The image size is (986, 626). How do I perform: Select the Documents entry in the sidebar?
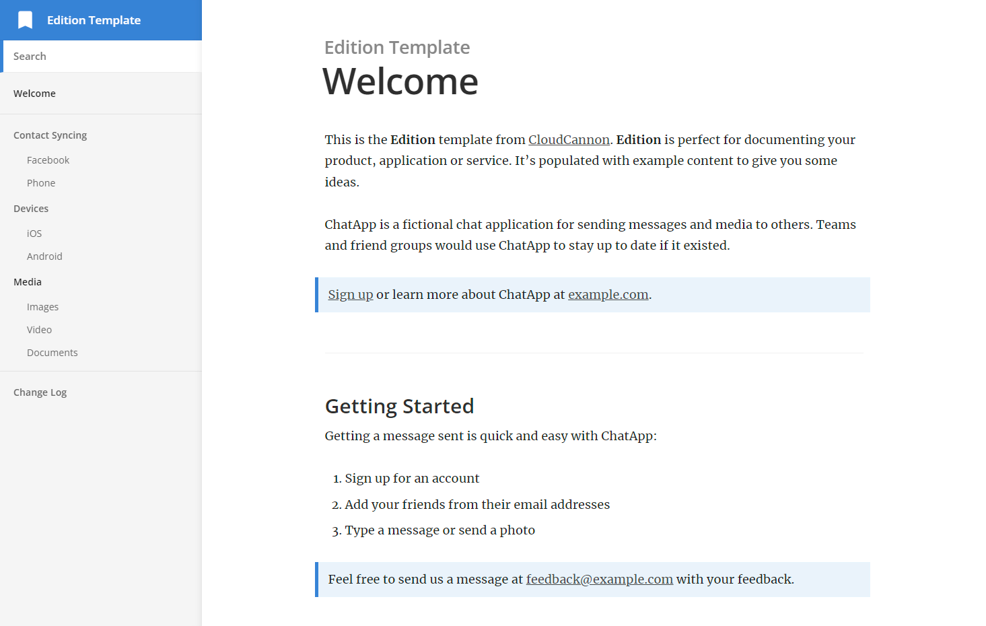tap(52, 352)
